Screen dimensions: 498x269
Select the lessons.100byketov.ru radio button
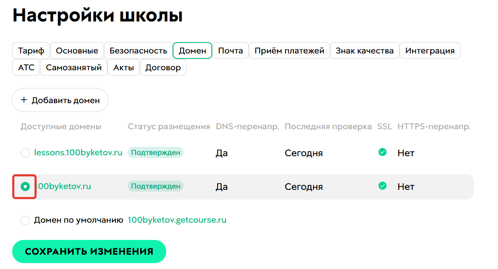(x=25, y=153)
